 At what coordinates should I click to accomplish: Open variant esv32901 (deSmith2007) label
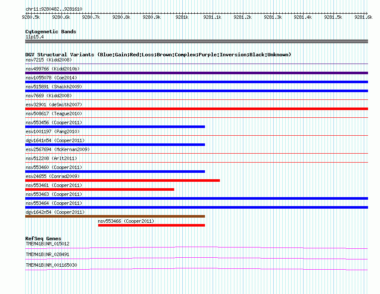click(x=54, y=105)
